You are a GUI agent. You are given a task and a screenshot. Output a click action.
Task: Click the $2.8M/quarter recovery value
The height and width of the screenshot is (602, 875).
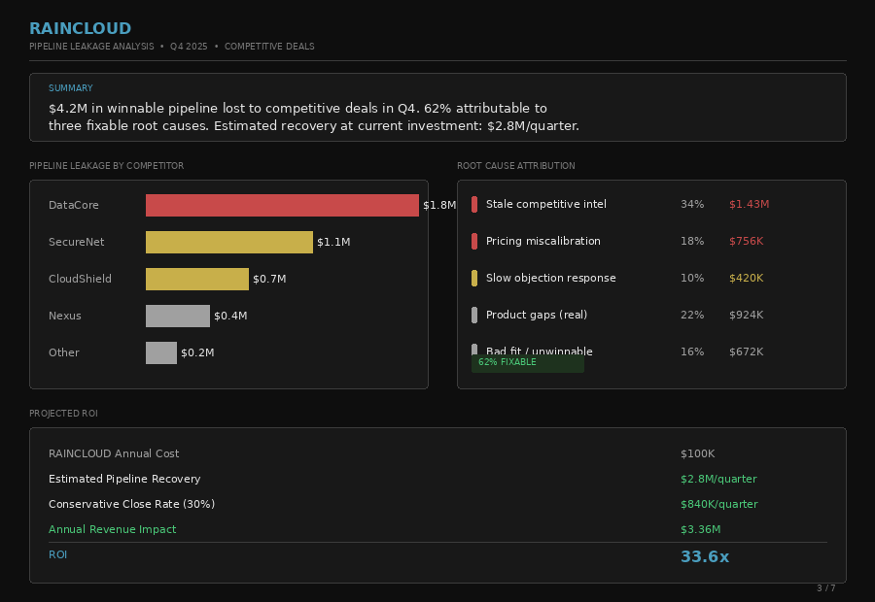718,479
